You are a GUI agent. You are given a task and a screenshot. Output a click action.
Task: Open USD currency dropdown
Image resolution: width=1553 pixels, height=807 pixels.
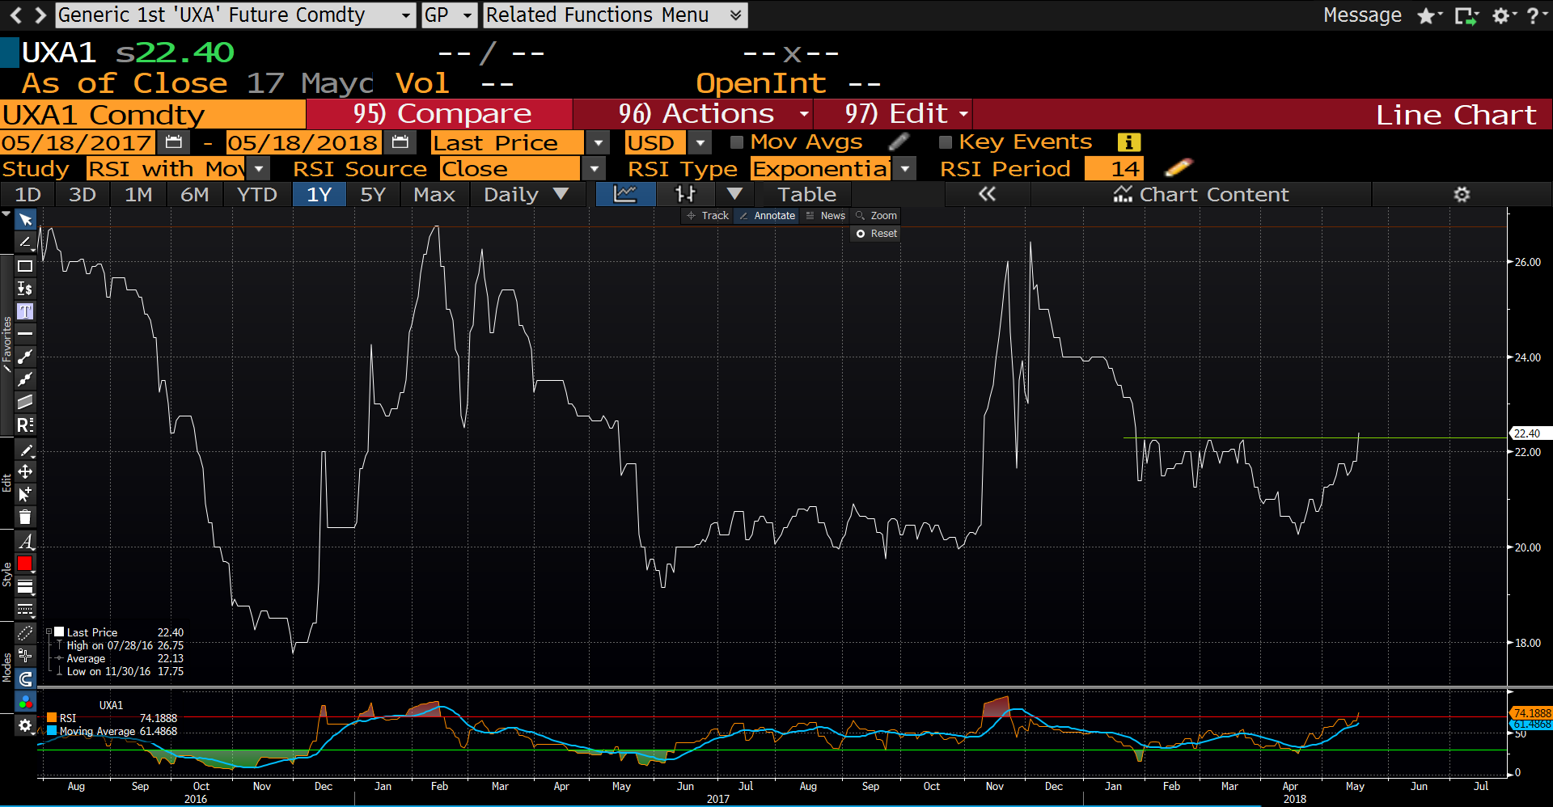click(700, 142)
